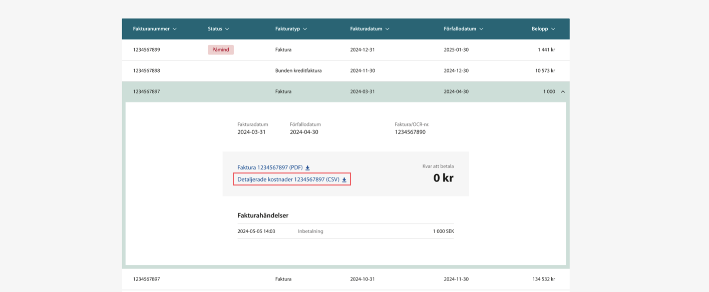Expand invoice row dated 2024-10-31

tap(363, 279)
